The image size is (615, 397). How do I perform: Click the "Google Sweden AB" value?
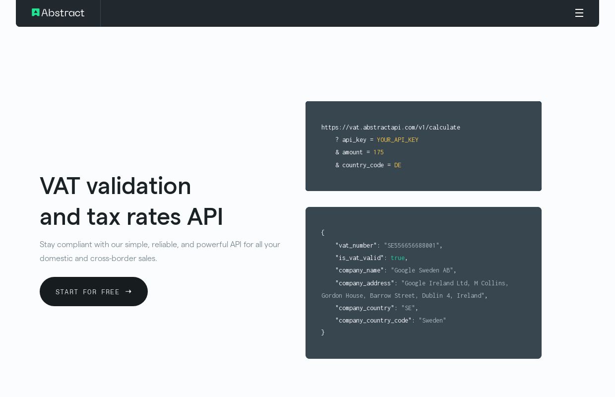point(422,270)
